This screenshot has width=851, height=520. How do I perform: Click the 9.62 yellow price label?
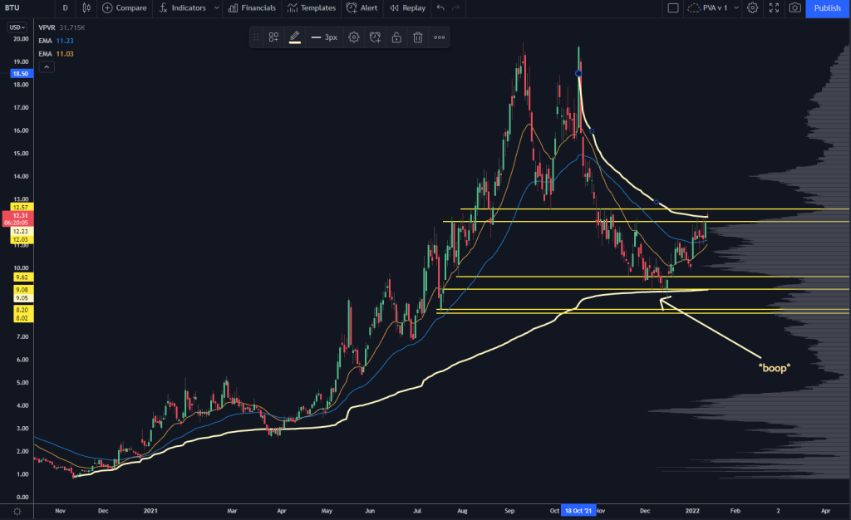22,277
